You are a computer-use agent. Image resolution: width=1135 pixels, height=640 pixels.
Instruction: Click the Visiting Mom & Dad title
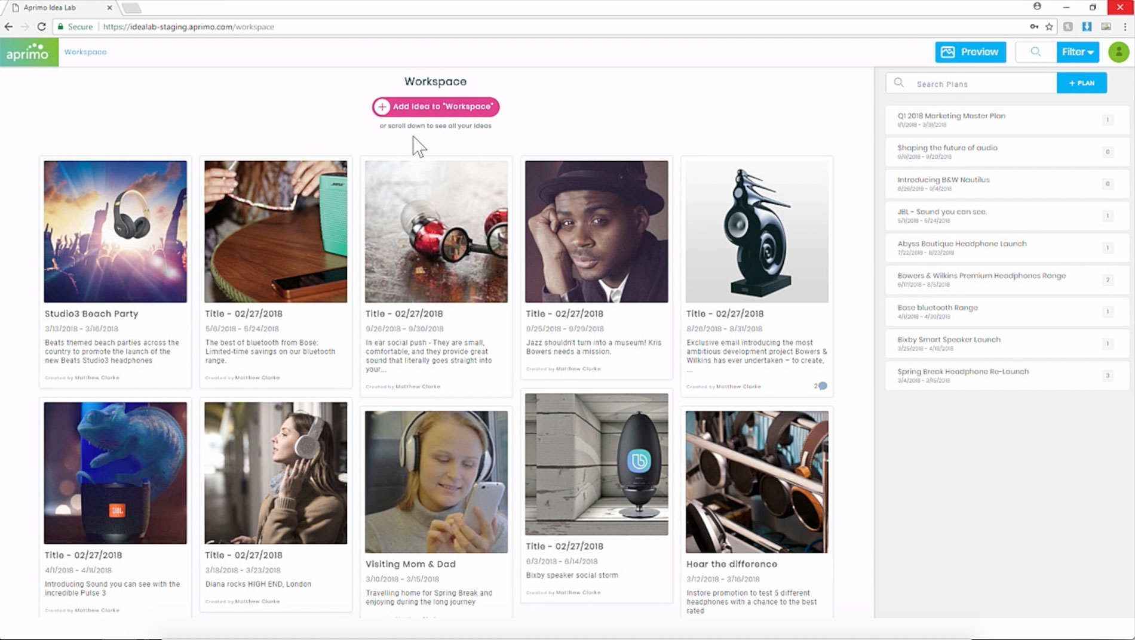pyautogui.click(x=410, y=564)
